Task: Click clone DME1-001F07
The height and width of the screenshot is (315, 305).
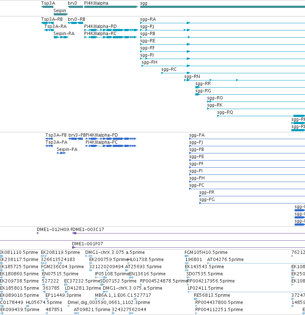Action: tap(189, 247)
